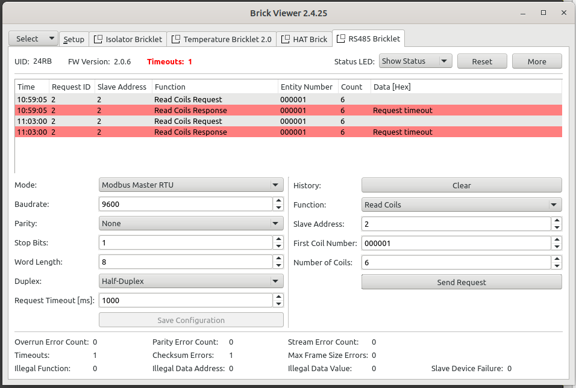Click the Slave Address input field

pos(456,224)
